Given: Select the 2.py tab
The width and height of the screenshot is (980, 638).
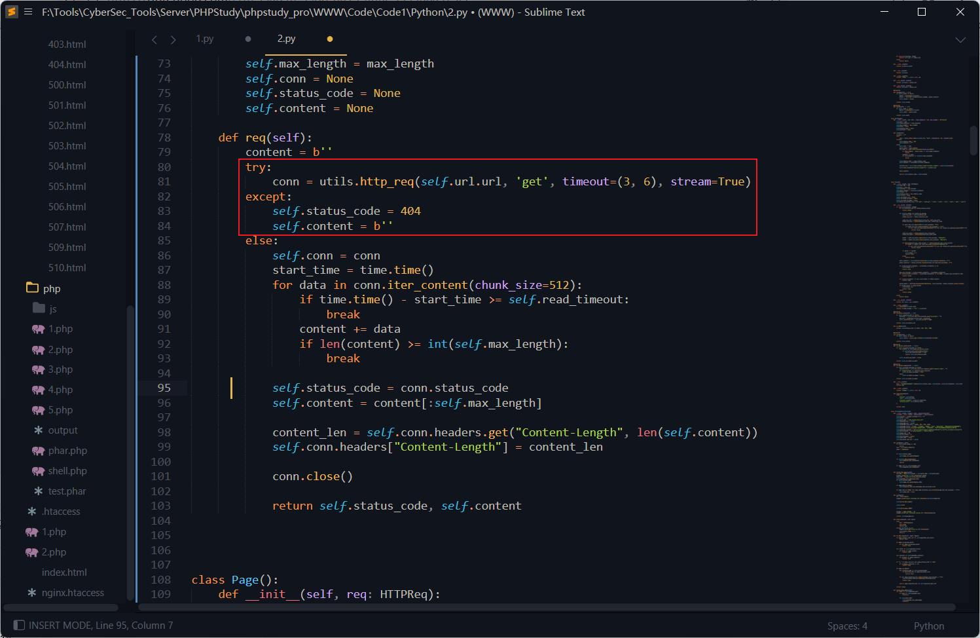Looking at the screenshot, I should (287, 39).
